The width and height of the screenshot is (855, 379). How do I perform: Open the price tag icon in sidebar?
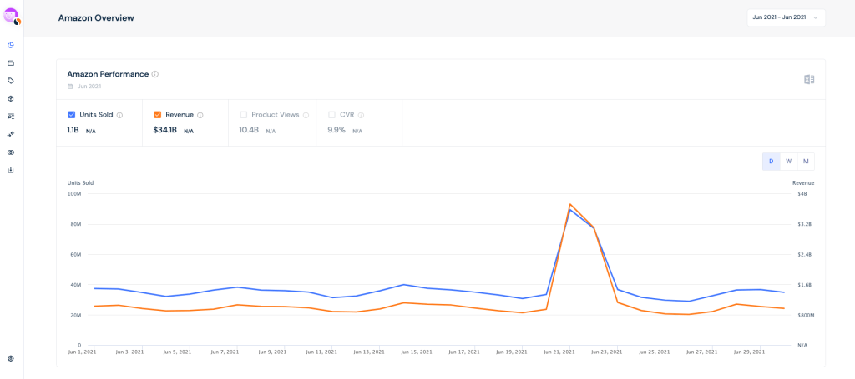10,81
